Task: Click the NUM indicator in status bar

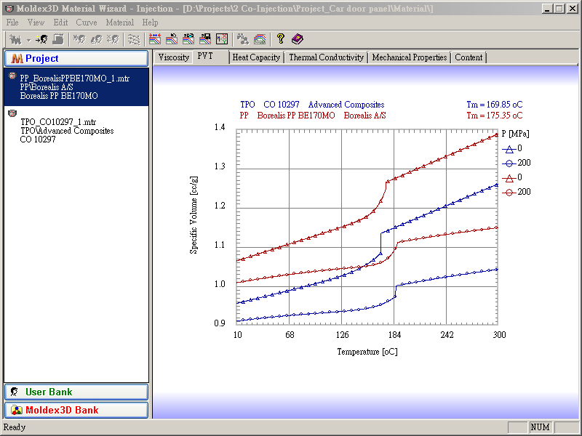Action: (540, 427)
